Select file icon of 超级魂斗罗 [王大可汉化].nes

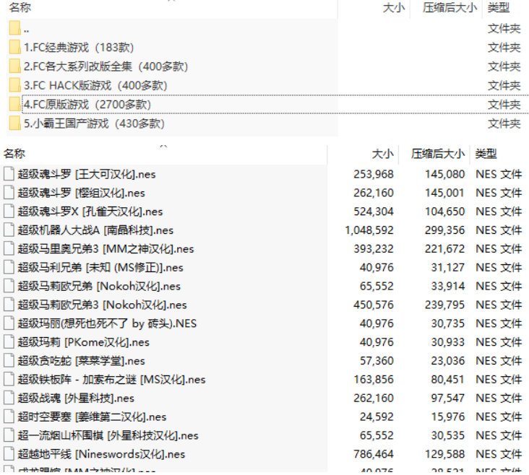[x=9, y=174]
